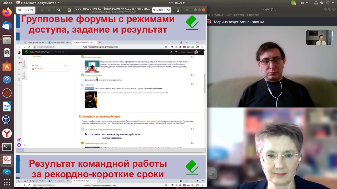
Task: Click the book cover image in slide
Action: pos(91,99)
